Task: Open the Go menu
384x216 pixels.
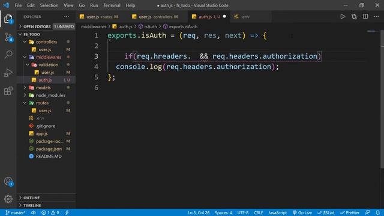Action: [x=82, y=5]
